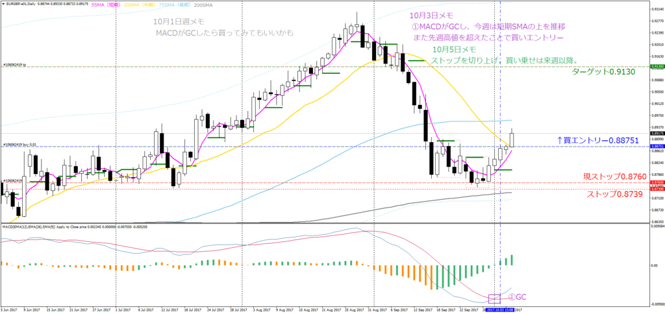Select the ターゲット0.9130 label

tap(603, 71)
